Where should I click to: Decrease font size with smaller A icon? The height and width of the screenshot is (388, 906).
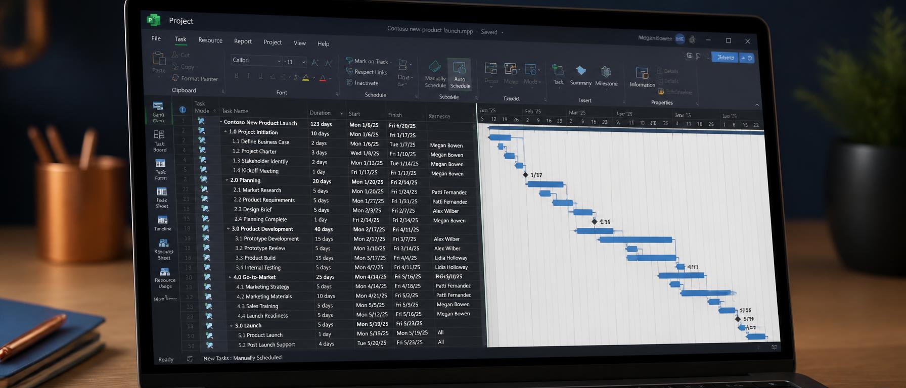tap(328, 63)
